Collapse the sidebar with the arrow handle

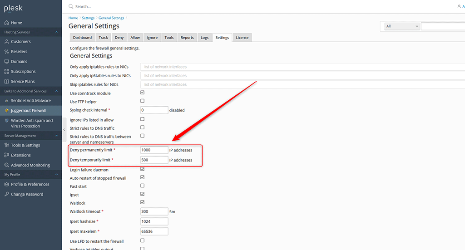click(x=64, y=130)
